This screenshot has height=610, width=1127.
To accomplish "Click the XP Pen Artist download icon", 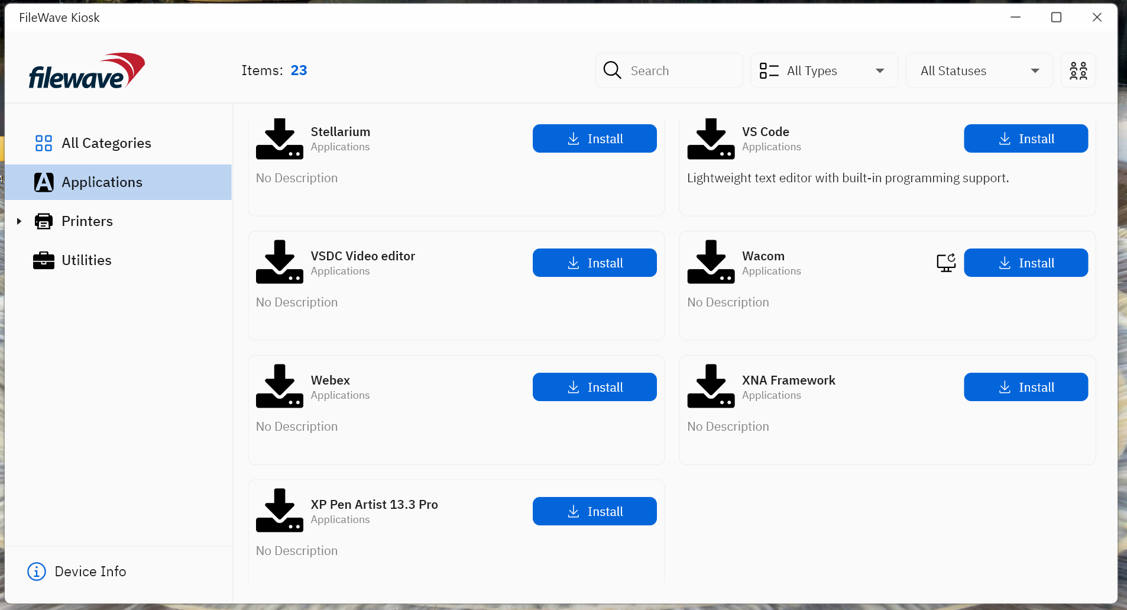I will click(x=280, y=511).
